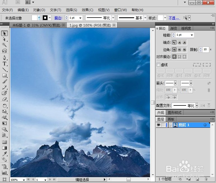Swap the start and end arrowheads
This screenshot has width=216, height=183.
209,83
